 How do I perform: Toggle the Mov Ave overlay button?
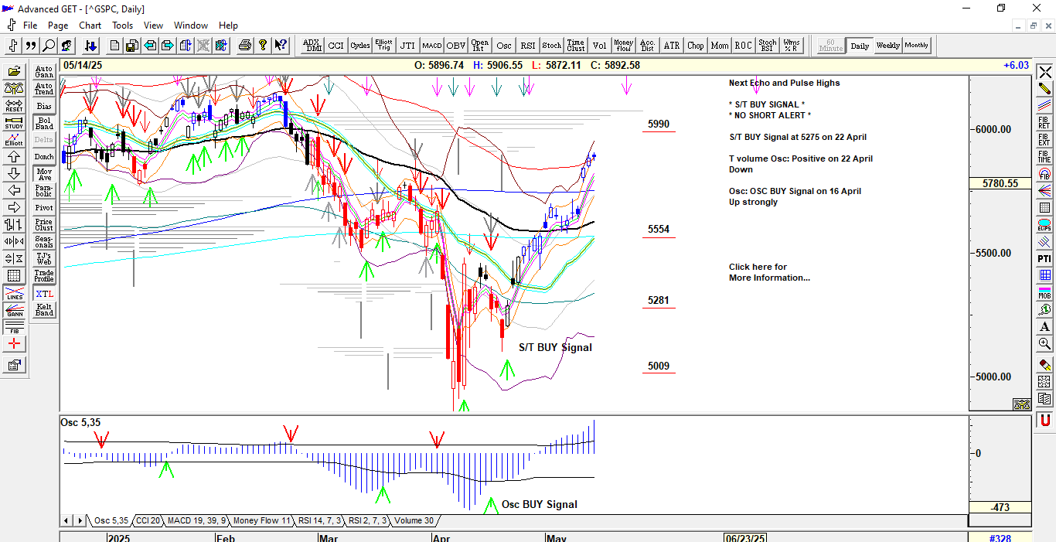pos(44,175)
